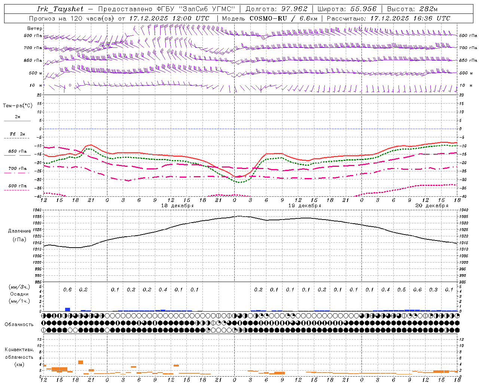Click the Рассчитано 17.12.2025 16:36 UTC timestamp
The height and width of the screenshot is (383, 479).
[x=389, y=18]
